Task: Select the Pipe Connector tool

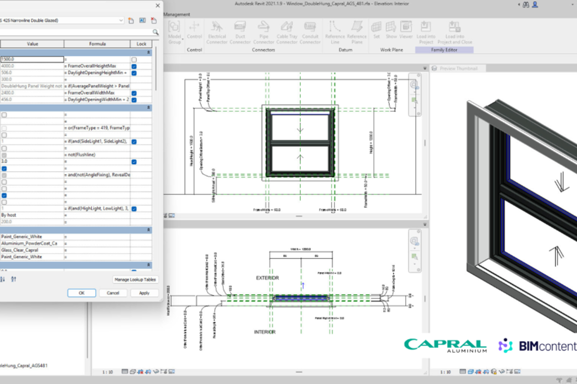Action: click(263, 33)
